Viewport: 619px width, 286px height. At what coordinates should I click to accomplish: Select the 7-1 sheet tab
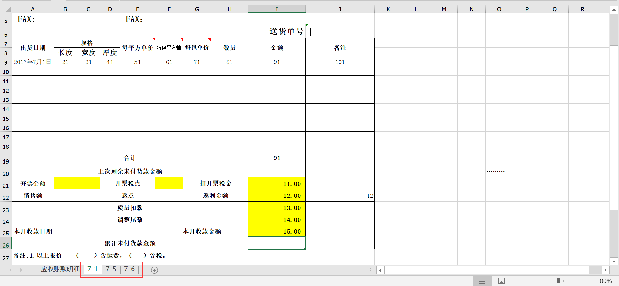[93, 269]
